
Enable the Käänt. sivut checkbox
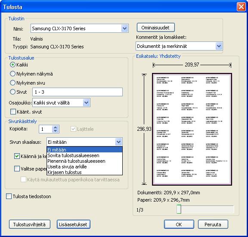pos(13,112)
